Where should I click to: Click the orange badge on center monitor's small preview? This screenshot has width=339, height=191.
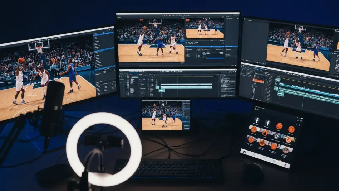(x=187, y=20)
